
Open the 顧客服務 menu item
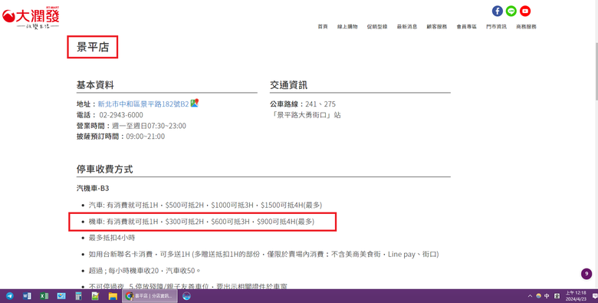(x=437, y=27)
